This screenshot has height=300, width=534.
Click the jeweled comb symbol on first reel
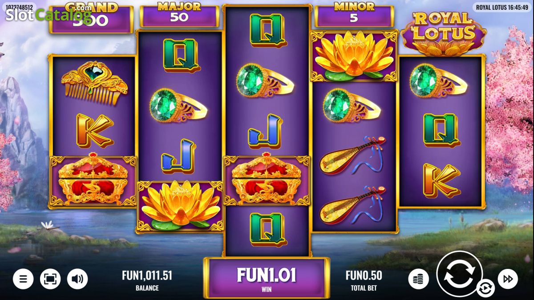[94, 83]
